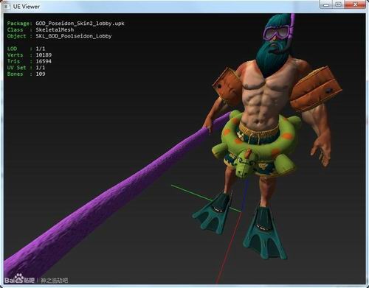Minimize the UE Viewer window
Image resolution: width=369 pixels, height=288 pixels.
(x=326, y=4)
